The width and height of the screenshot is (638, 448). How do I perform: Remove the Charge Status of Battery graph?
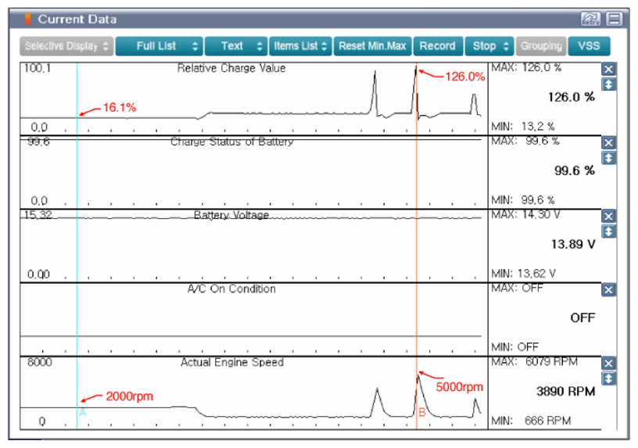point(609,142)
